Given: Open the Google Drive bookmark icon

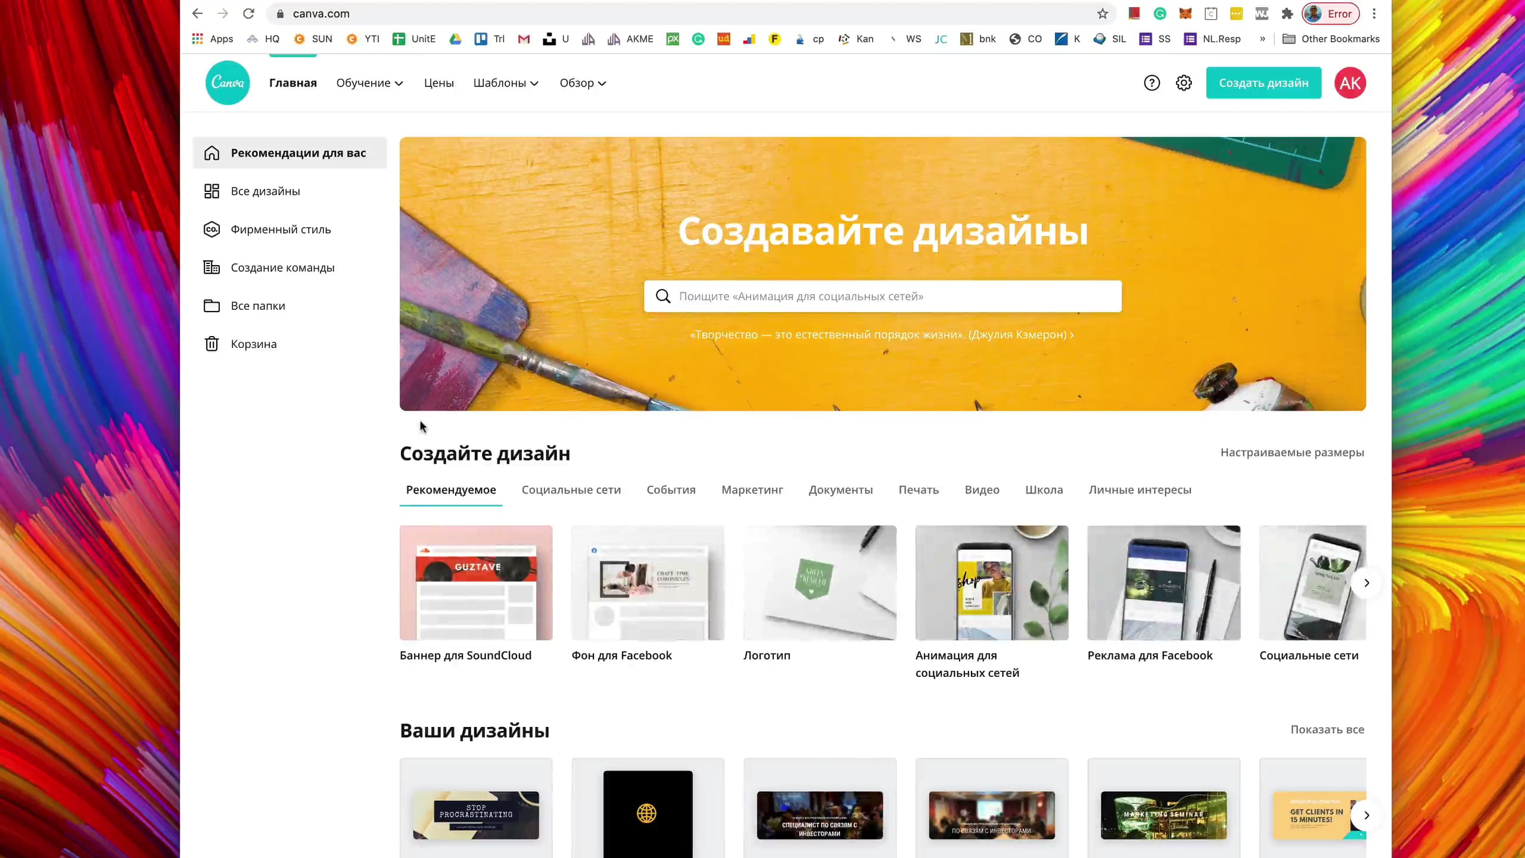Looking at the screenshot, I should coord(455,39).
